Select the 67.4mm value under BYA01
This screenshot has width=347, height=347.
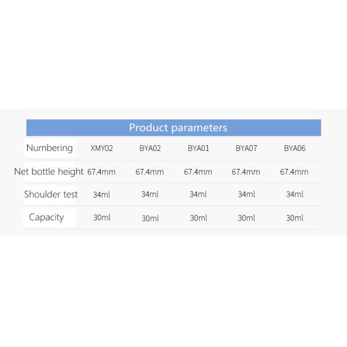[198, 172]
